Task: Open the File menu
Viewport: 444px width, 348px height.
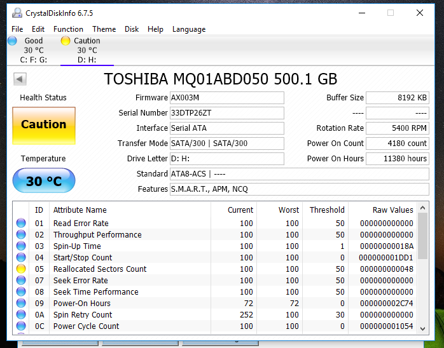Action: pos(17,29)
